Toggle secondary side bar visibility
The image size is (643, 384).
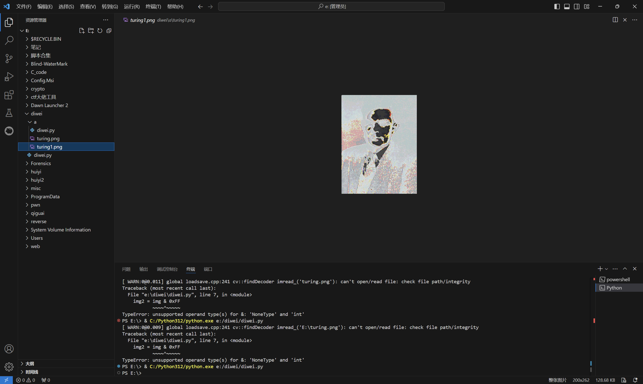[576, 7]
